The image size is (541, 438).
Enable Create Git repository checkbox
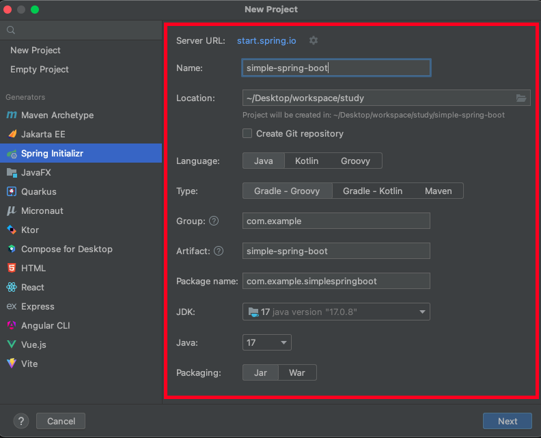[247, 133]
